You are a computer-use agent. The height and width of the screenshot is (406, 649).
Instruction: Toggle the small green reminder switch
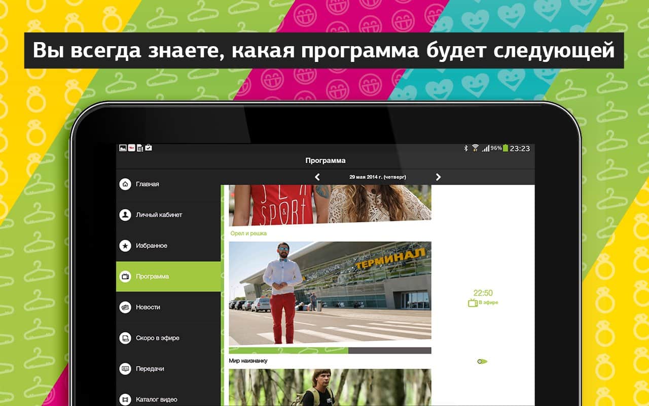(x=482, y=361)
